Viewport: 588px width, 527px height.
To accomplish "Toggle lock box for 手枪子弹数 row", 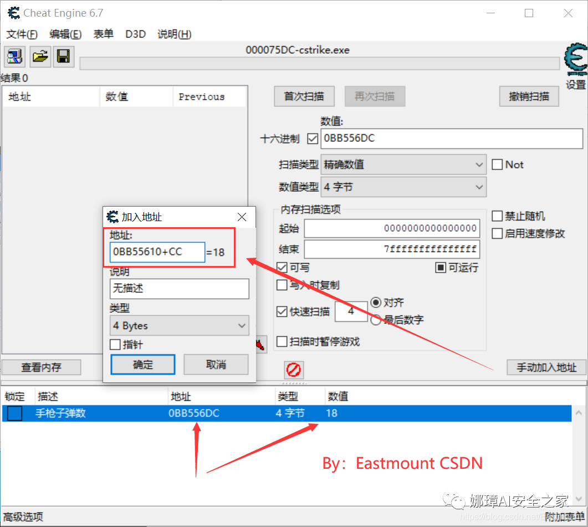I will click(x=14, y=413).
